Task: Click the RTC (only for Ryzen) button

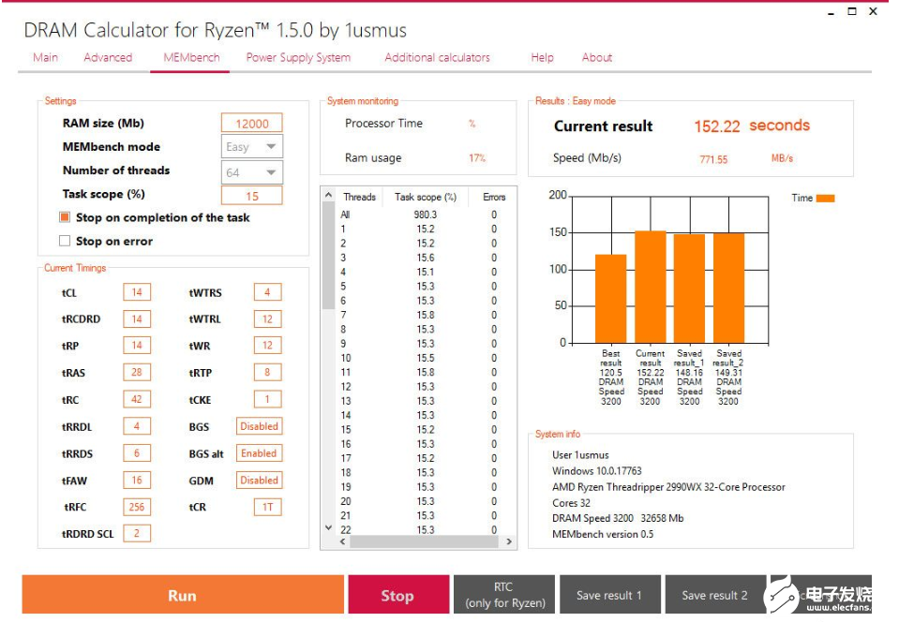Action: 504,595
